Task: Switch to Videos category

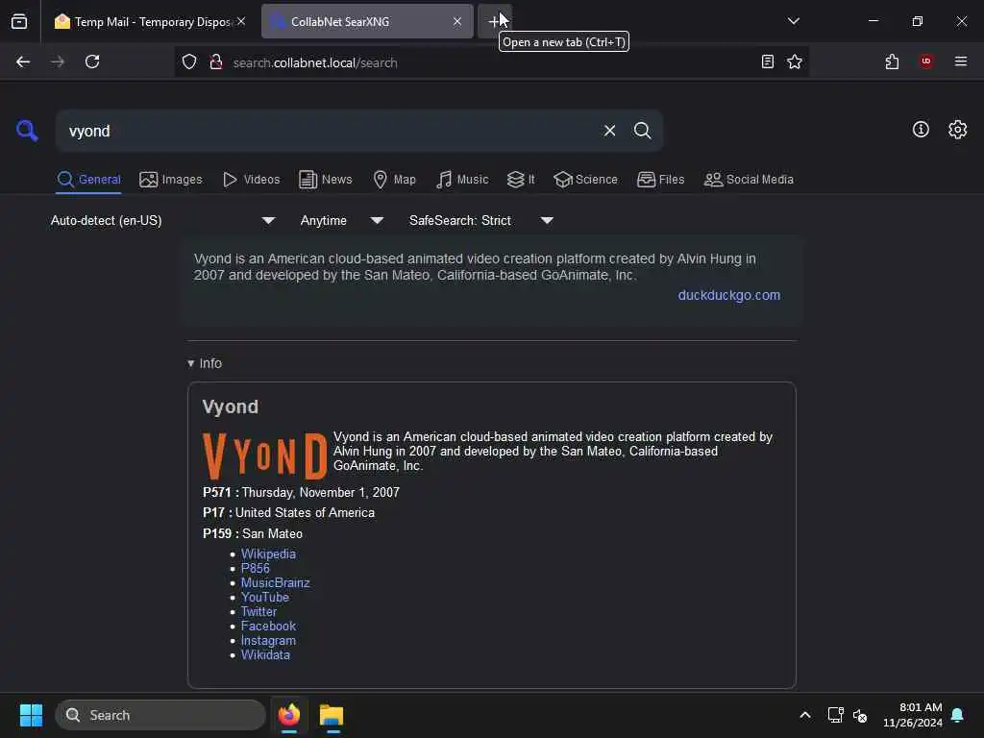Action: click(x=252, y=180)
